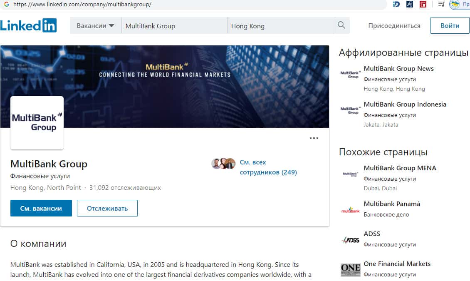
Task: Click the LinkedIn logo
Action: (28, 25)
